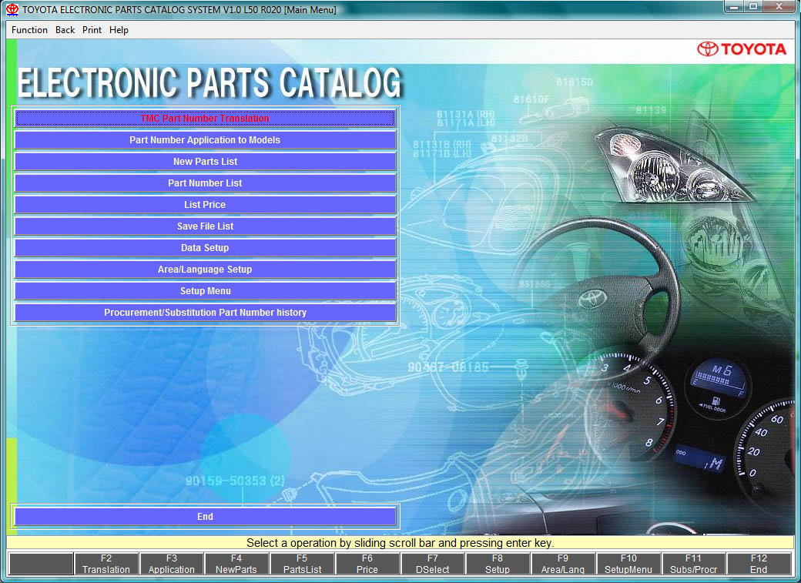Image resolution: width=801 pixels, height=583 pixels.
Task: Minimize the catalog window
Action: click(x=735, y=7)
